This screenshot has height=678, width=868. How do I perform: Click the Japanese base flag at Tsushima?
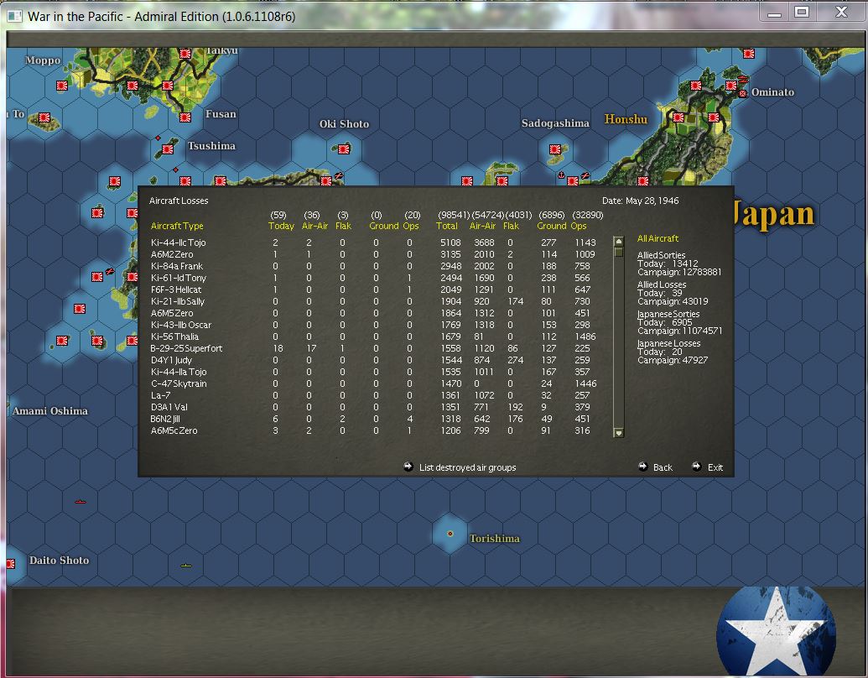(x=168, y=149)
